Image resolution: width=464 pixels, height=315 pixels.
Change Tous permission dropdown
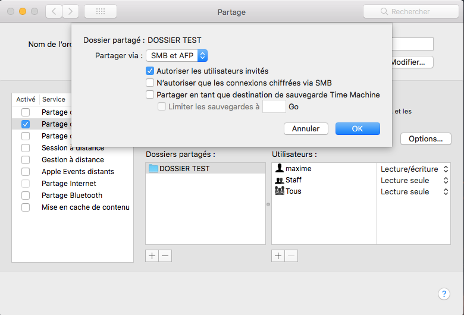click(414, 192)
